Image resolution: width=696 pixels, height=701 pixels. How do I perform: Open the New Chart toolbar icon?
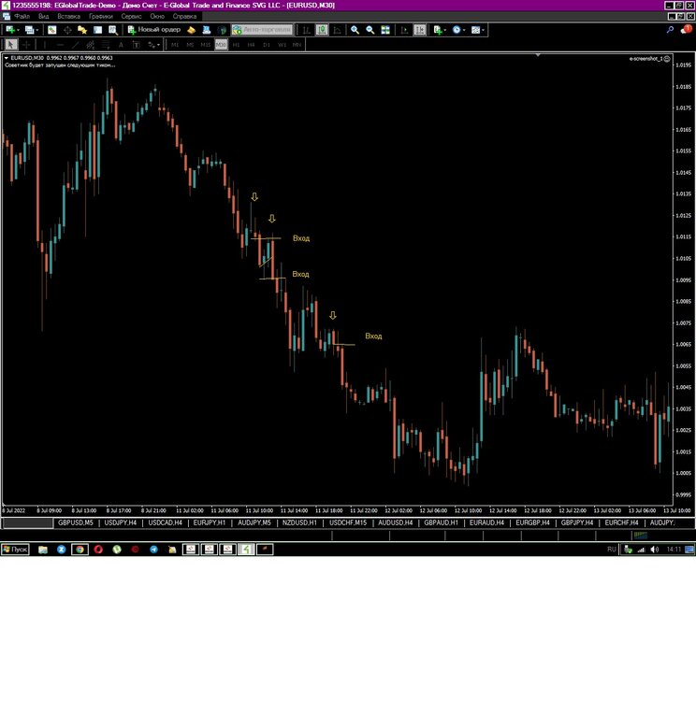(10, 30)
